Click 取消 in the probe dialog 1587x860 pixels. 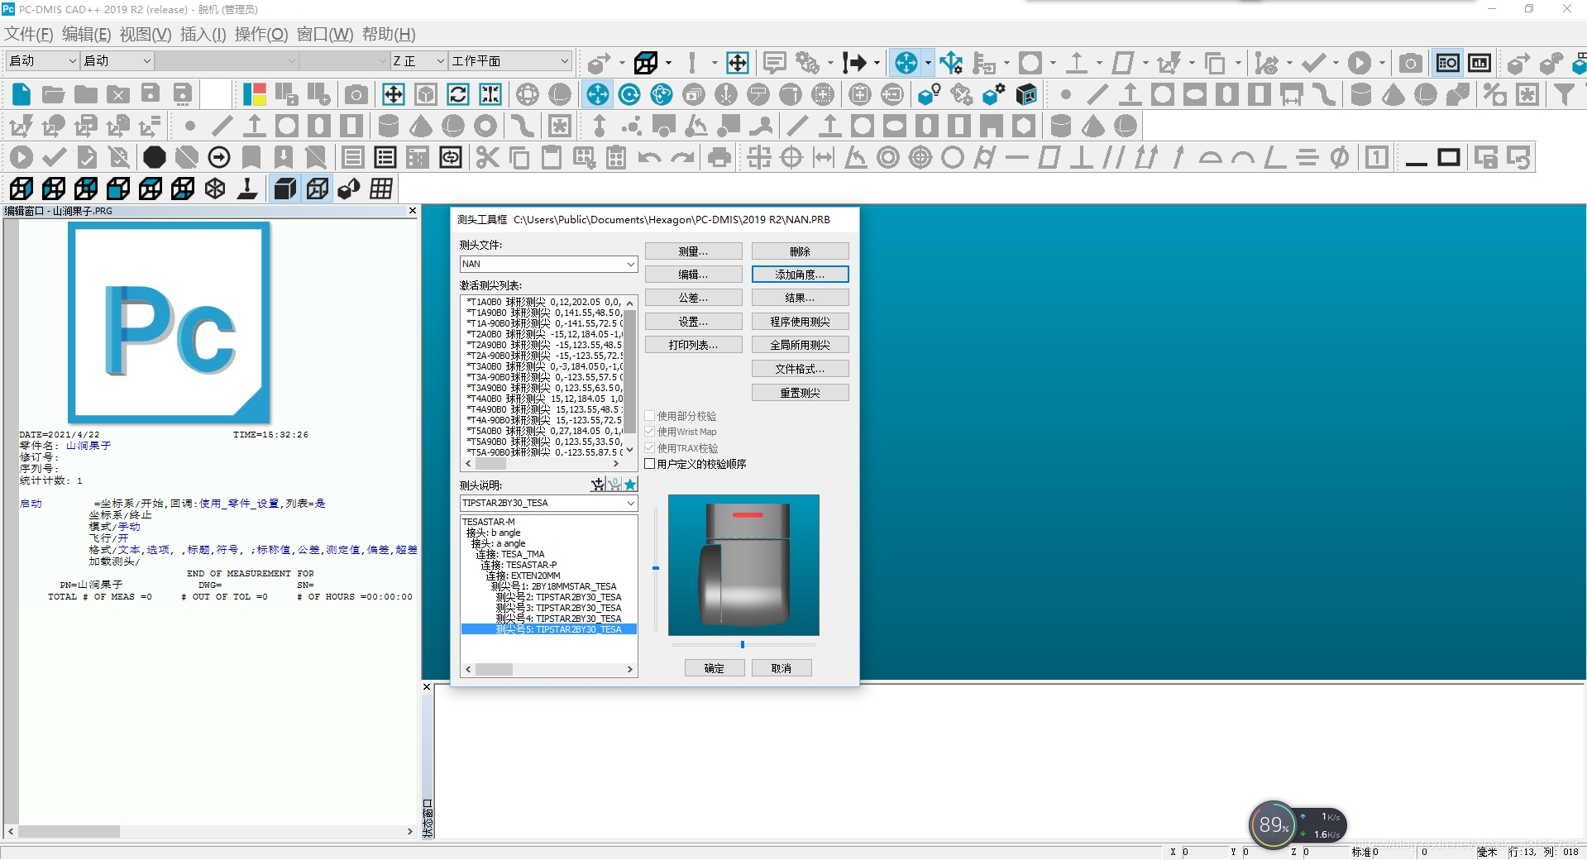(782, 668)
